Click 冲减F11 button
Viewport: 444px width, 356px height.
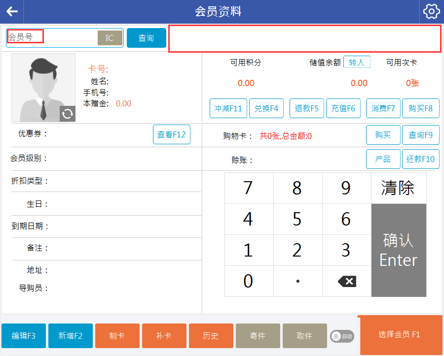click(228, 108)
